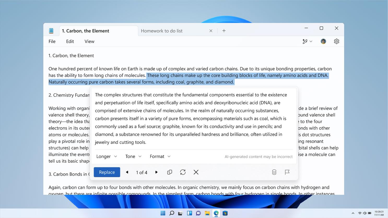Image resolution: width=388 pixels, height=218 pixels.
Task: Click the Copy icon in rewrite panel
Action: 169,172
